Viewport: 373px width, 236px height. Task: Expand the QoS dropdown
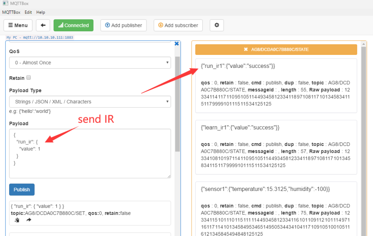(x=90, y=63)
